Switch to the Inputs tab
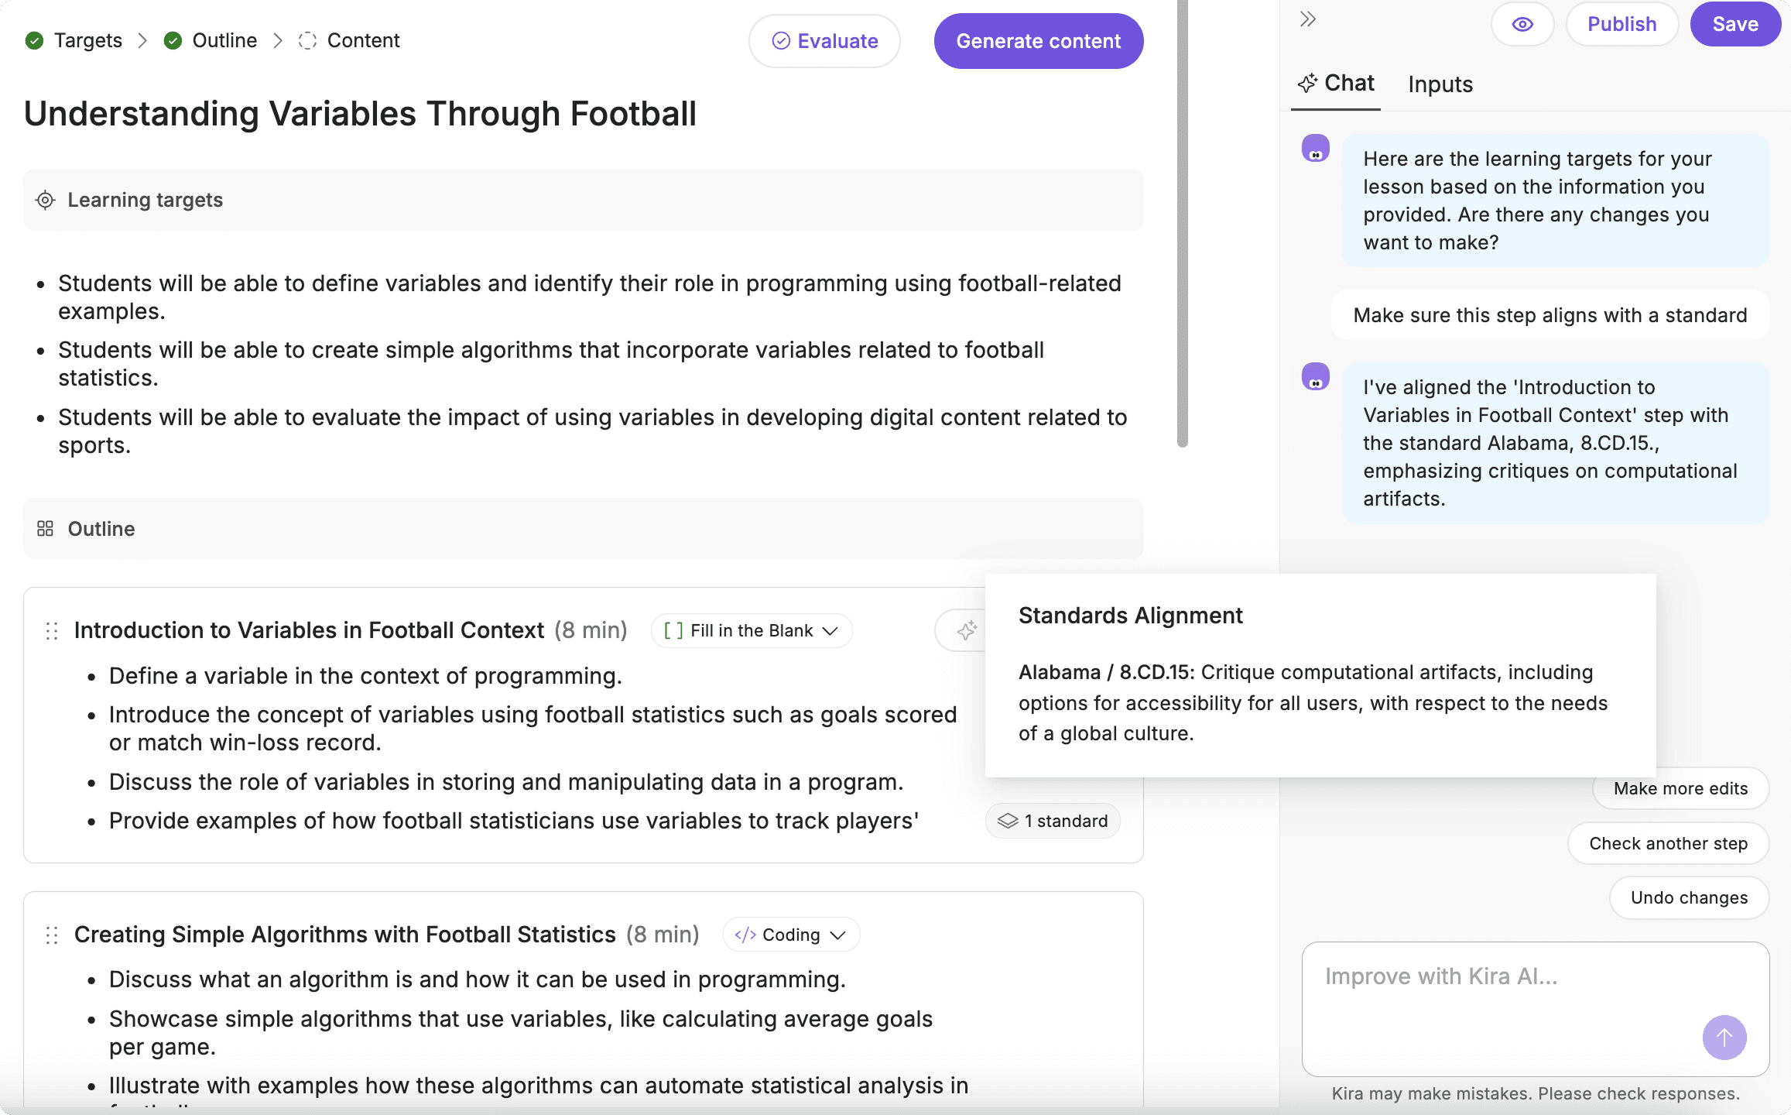Image resolution: width=1791 pixels, height=1115 pixels. [x=1440, y=84]
